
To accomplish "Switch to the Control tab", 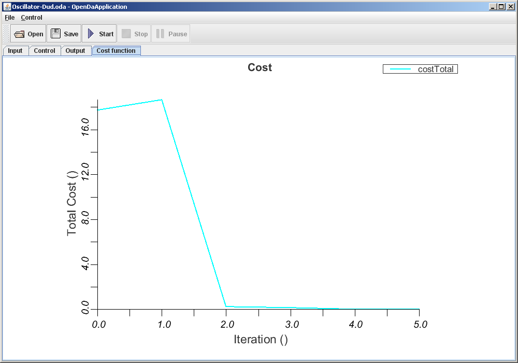I will click(x=45, y=50).
